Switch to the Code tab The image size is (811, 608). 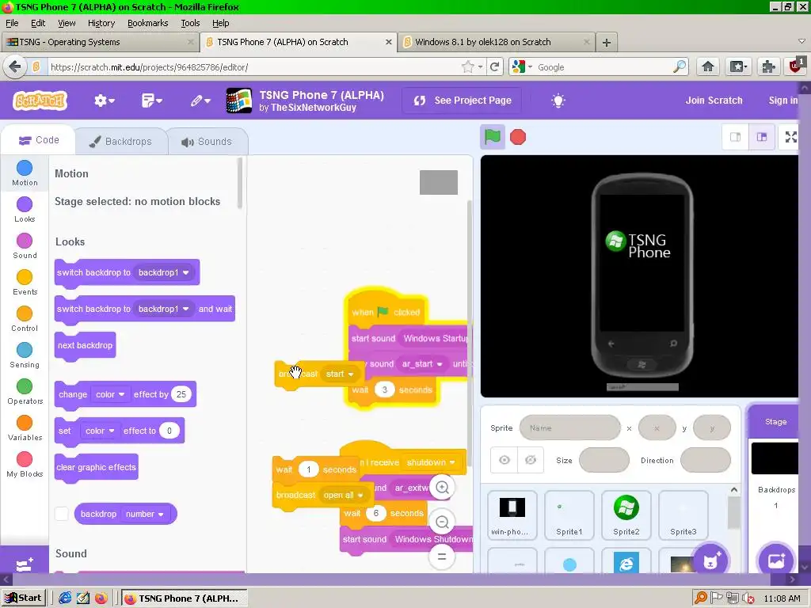(x=39, y=140)
